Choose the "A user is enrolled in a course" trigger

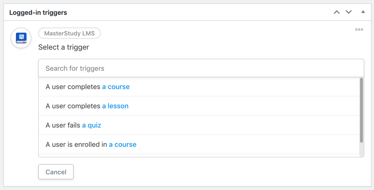pos(199,145)
